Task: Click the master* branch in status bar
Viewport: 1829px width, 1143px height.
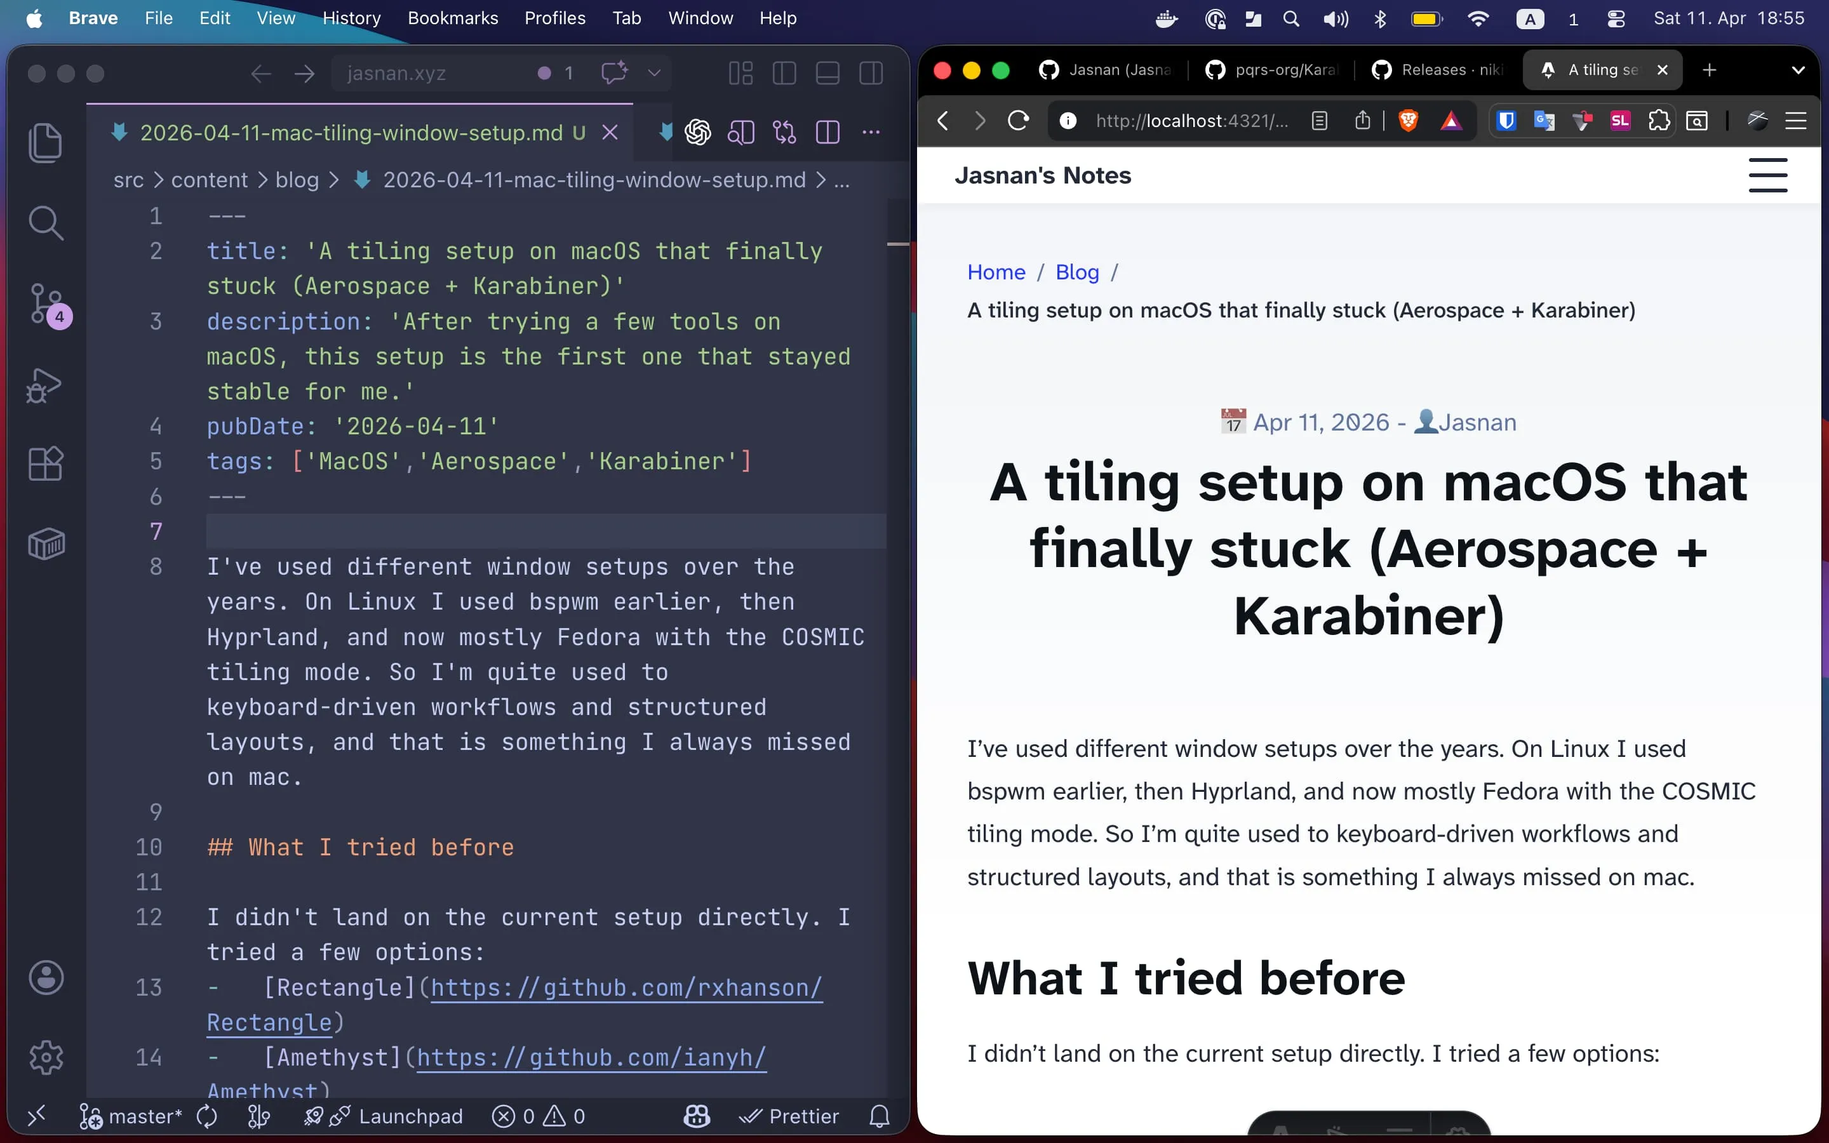Action: 131,1116
